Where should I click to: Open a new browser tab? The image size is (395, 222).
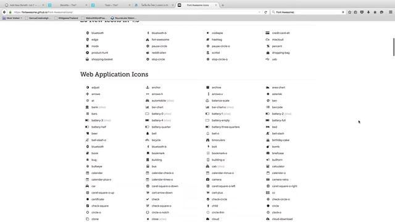click(x=223, y=5)
